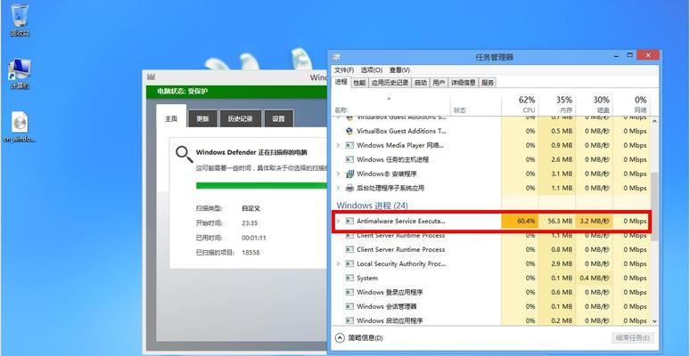
Task: Click the 3.2 MB/秒 disk value
Action: pyautogui.click(x=595, y=221)
